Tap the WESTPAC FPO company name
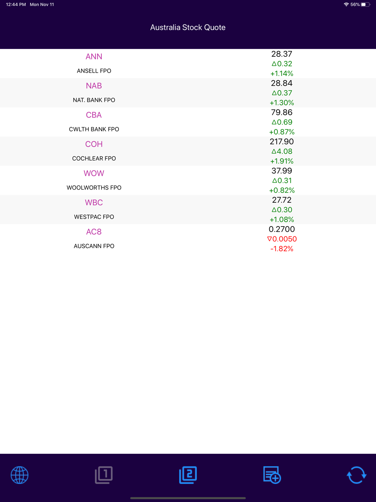376x502 pixels. tap(94, 217)
